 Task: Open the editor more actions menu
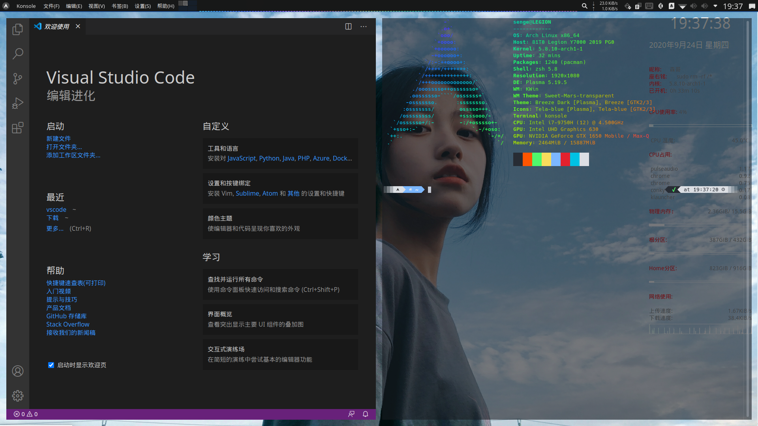click(x=363, y=26)
